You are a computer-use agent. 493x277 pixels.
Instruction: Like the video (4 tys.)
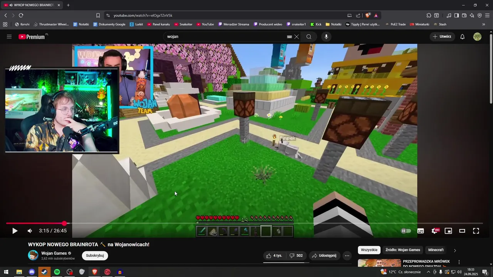tap(275, 255)
